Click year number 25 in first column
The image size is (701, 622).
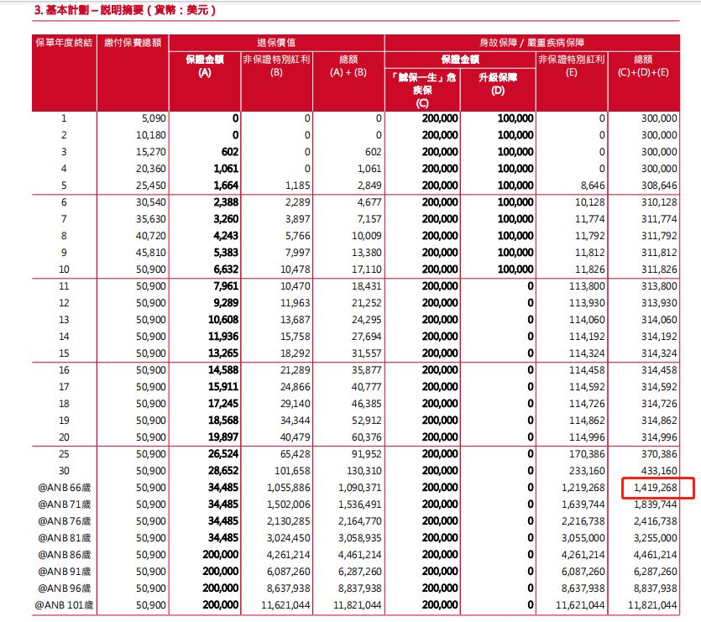coord(64,454)
